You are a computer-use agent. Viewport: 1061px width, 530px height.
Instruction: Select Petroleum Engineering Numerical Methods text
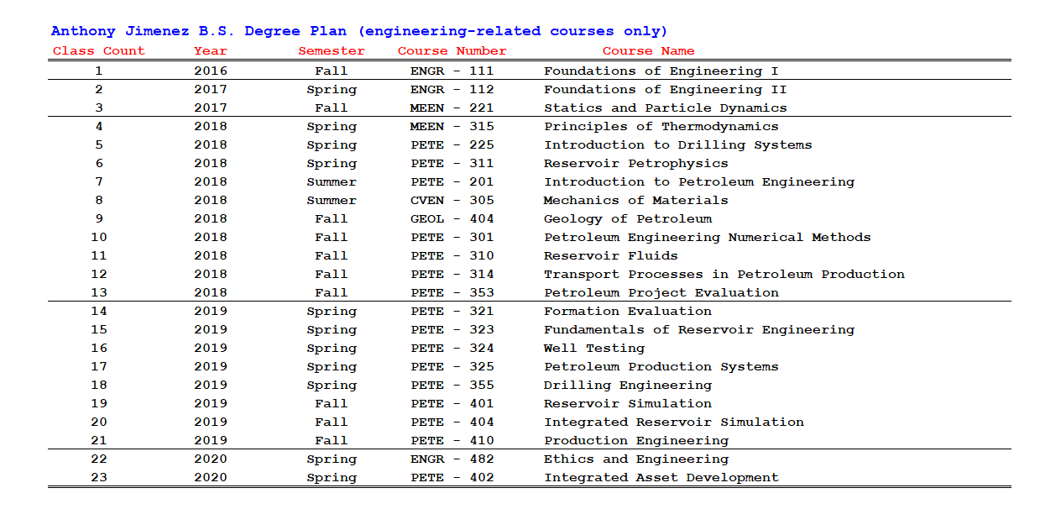pyautogui.click(x=708, y=238)
